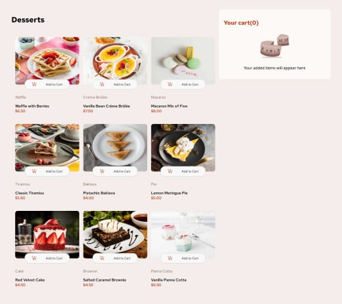The height and width of the screenshot is (304, 342).
Task: Open the salted caramel brownie photo
Action: coord(115,234)
